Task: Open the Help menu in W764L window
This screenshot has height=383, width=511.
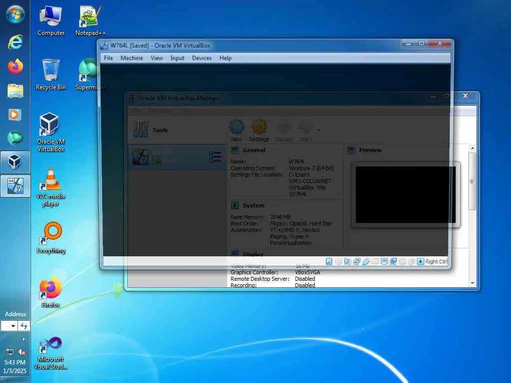Action: [226, 58]
